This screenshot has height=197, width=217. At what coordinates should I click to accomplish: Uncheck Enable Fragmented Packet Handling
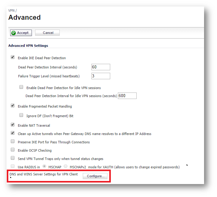click(x=13, y=106)
